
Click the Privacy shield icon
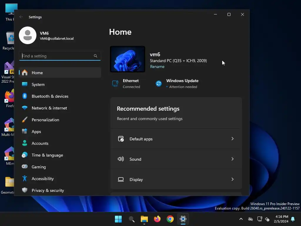tap(25, 190)
